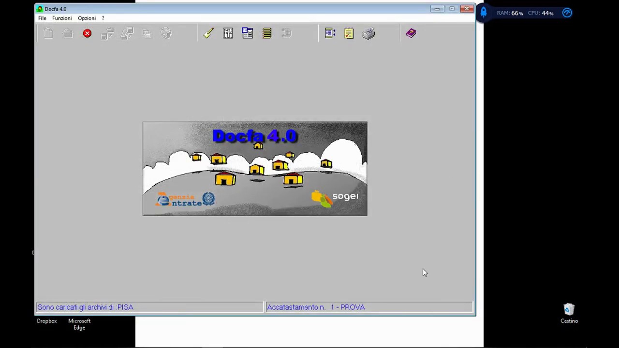Click the blue form sheets icon

point(248,33)
